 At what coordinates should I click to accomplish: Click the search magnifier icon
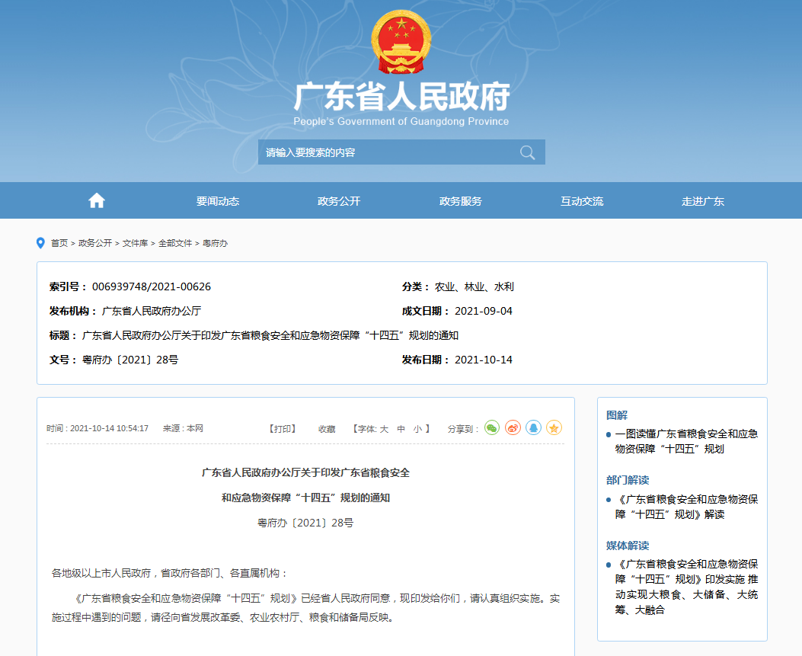(x=527, y=152)
